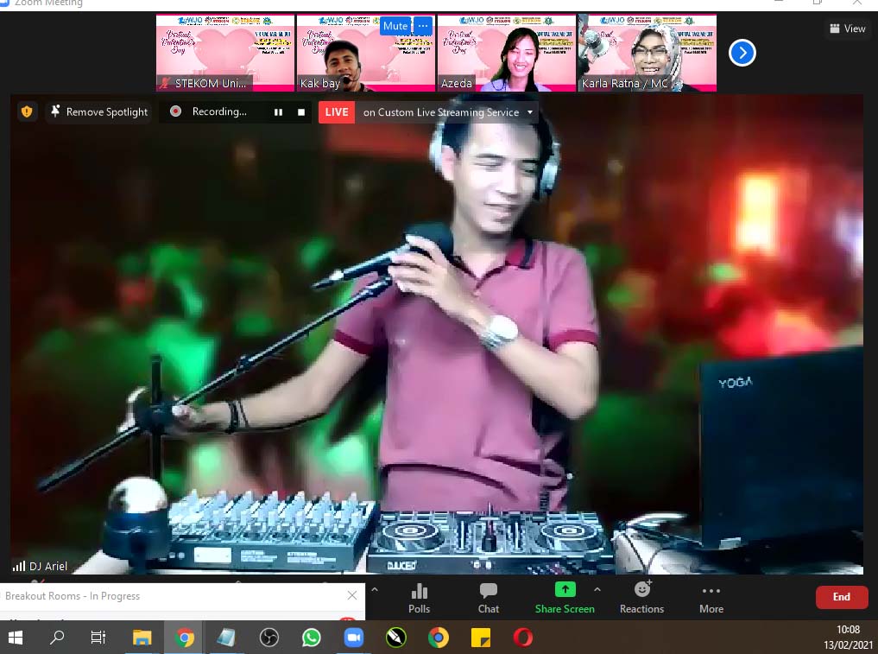This screenshot has width=878, height=654.
Task: Click the red End meeting button
Action: [842, 597]
